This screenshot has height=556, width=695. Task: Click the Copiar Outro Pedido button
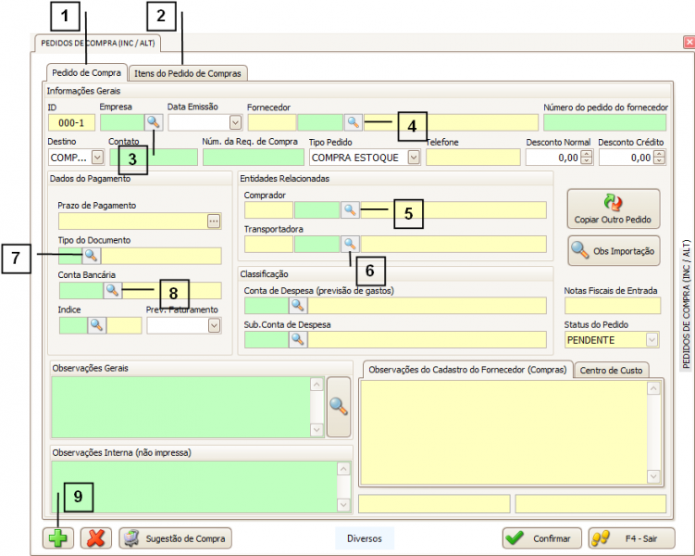click(x=614, y=209)
